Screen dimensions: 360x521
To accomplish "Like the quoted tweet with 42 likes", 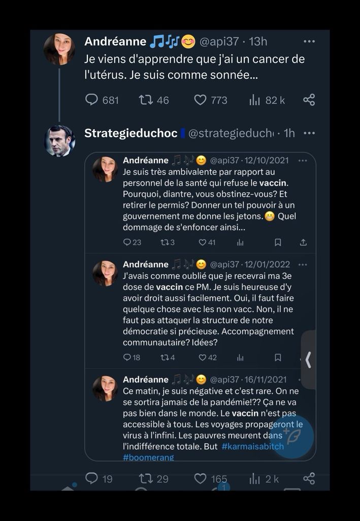I will click(203, 357).
